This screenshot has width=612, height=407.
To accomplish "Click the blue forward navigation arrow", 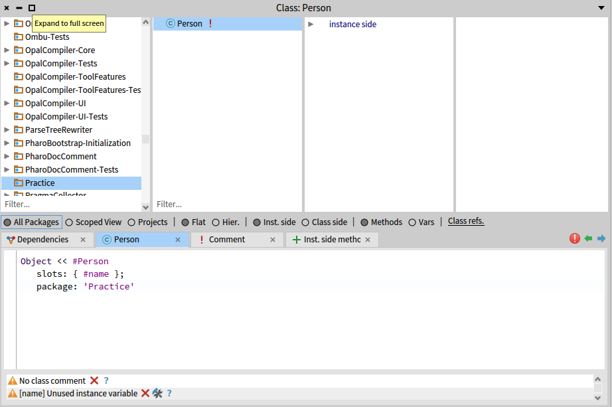I will [601, 239].
